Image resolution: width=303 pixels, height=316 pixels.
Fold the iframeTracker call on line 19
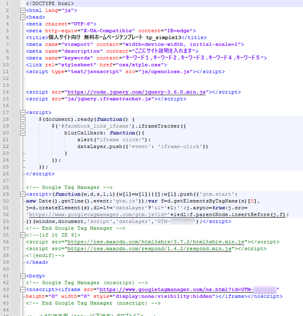click(x=22, y=126)
